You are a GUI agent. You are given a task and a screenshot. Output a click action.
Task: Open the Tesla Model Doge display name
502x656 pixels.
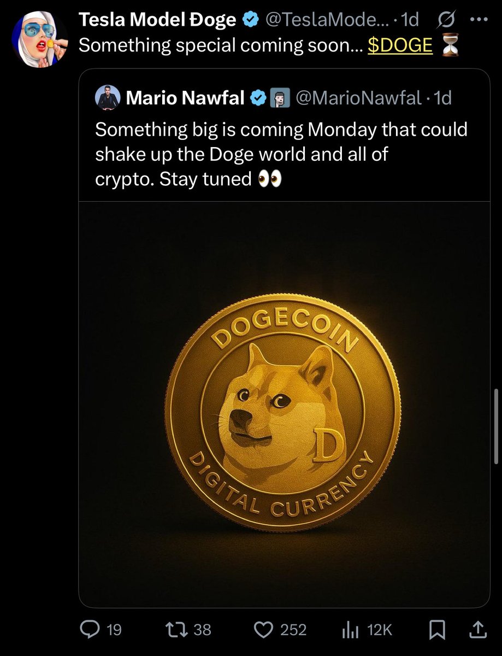157,20
